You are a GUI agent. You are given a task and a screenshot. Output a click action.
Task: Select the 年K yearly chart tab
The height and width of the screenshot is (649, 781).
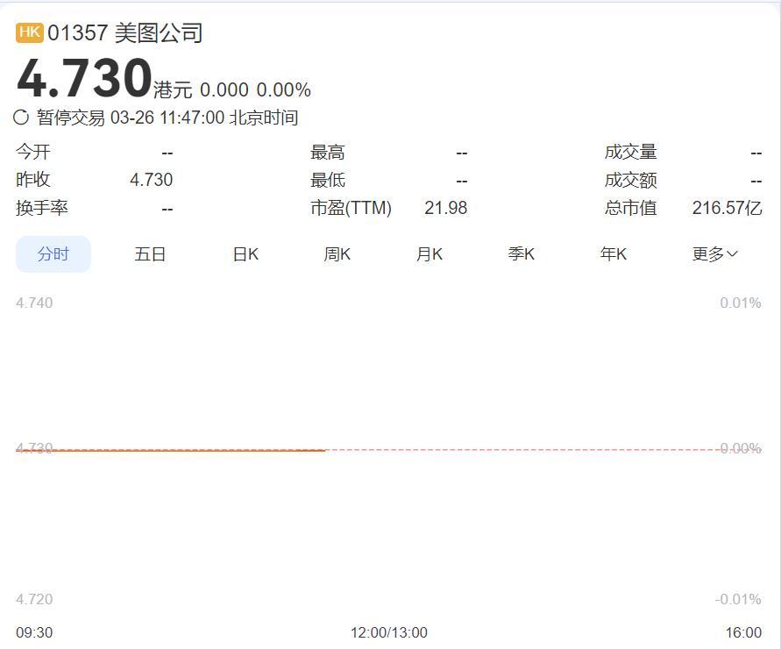tap(614, 253)
